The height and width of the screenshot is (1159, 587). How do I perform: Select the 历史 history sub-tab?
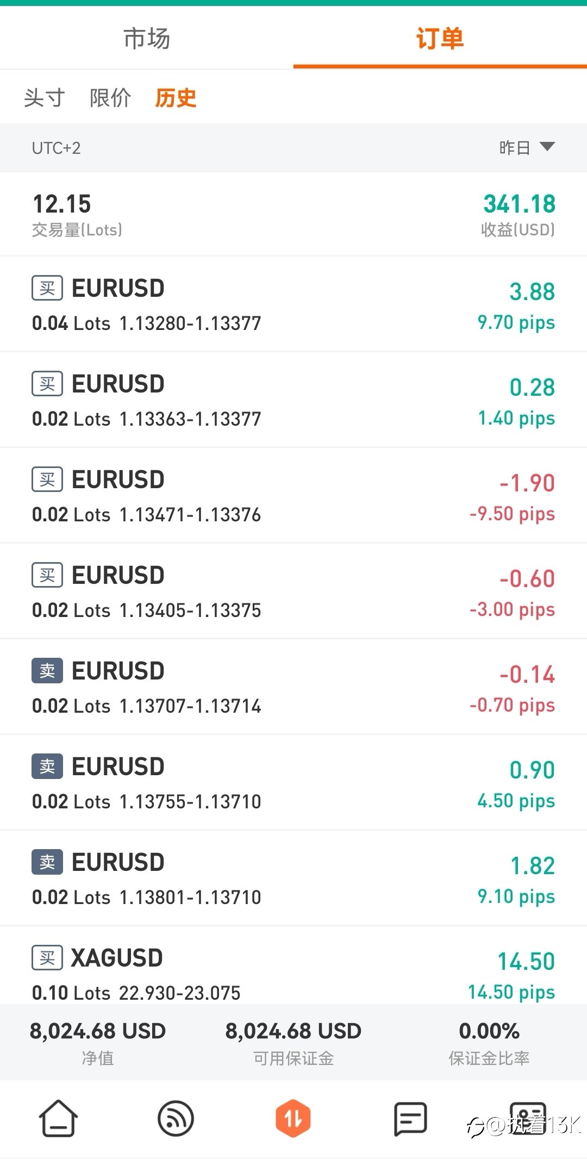176,98
